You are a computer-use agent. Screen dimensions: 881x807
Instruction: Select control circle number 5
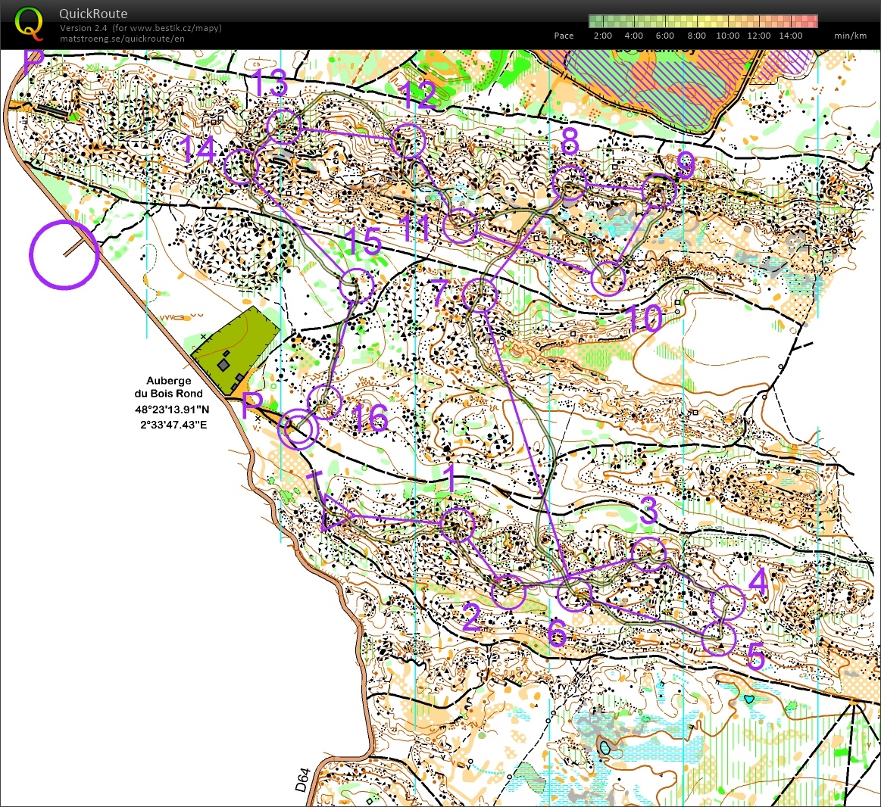[718, 638]
